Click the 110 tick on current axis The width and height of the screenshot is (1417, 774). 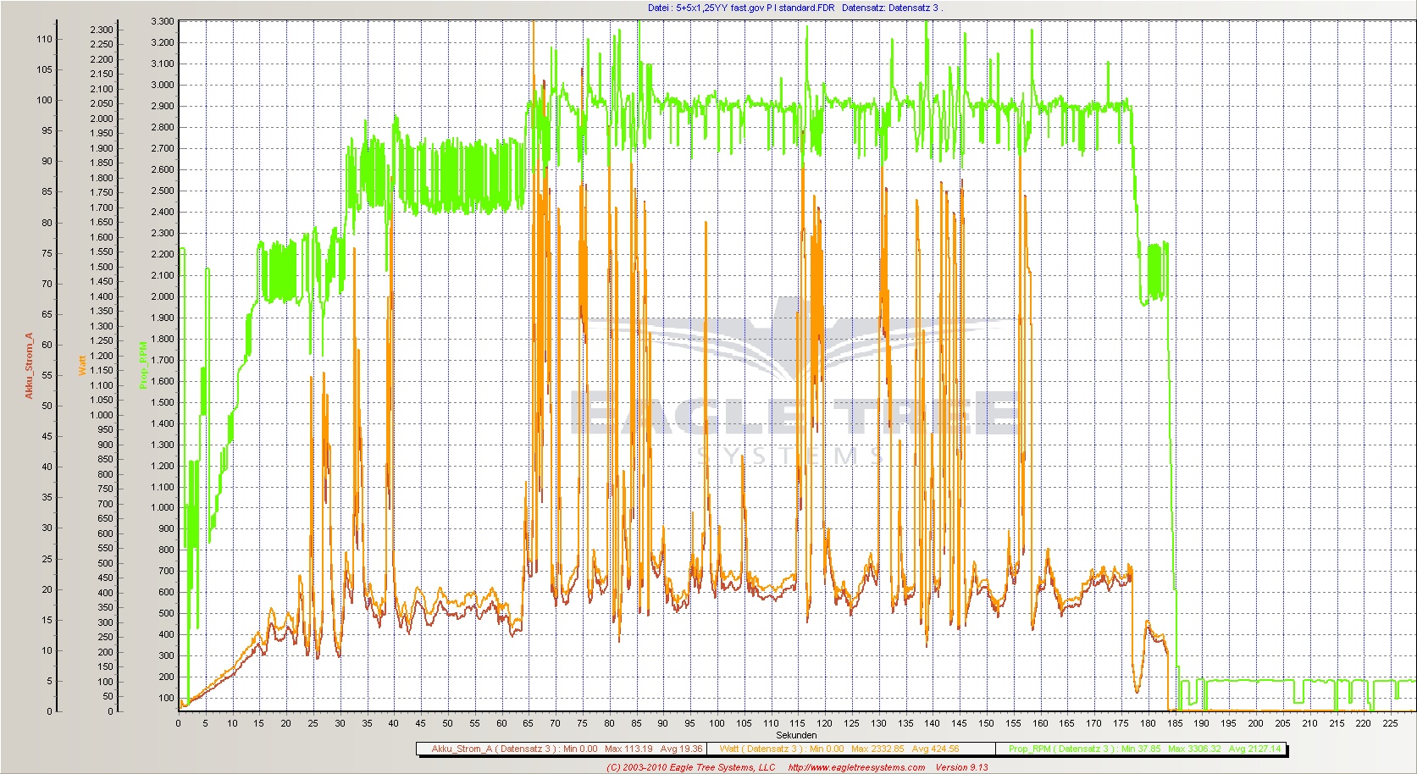44,39
